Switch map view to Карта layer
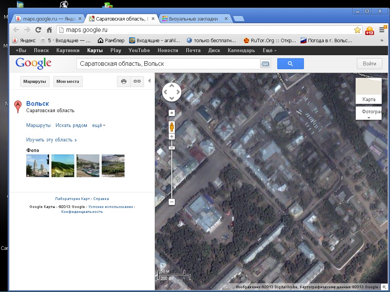This screenshot has width=390, height=292. click(x=368, y=91)
